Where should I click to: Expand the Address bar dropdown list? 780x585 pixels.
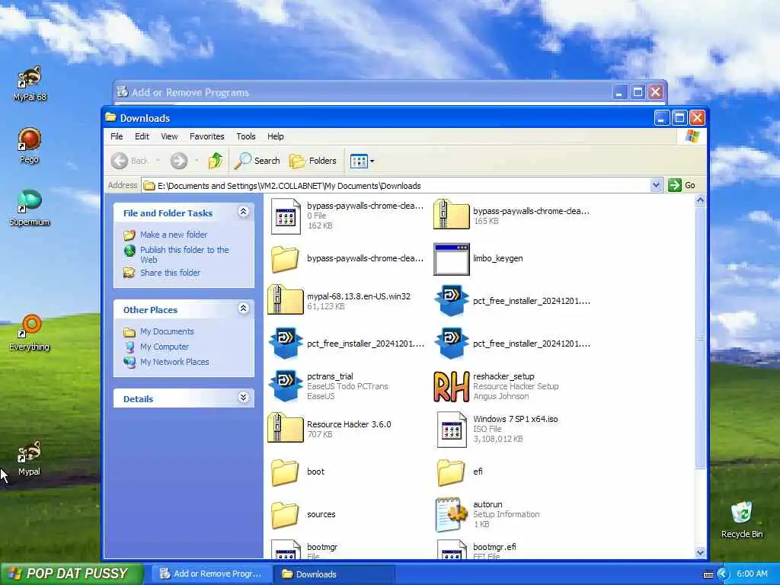pyautogui.click(x=656, y=185)
